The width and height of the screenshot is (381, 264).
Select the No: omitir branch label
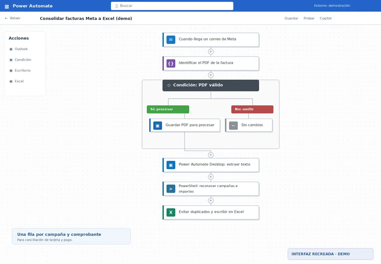(x=252, y=109)
